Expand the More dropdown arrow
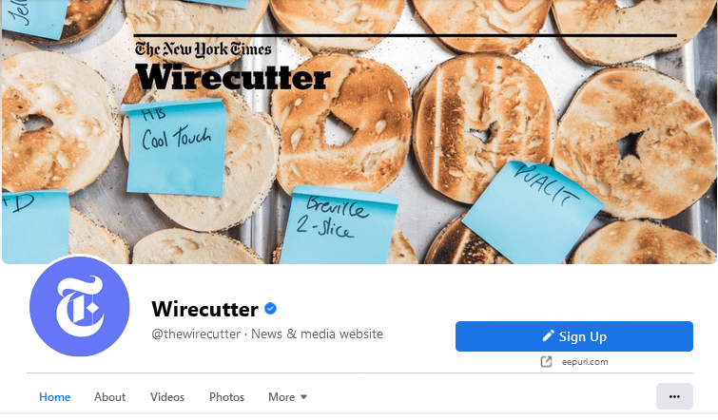This screenshot has width=718, height=420. [303, 397]
